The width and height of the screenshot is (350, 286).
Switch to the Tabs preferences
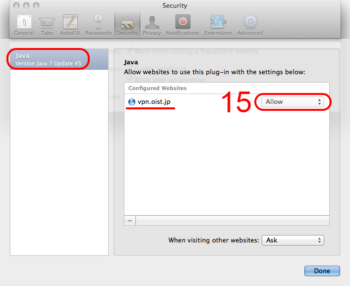point(47,25)
